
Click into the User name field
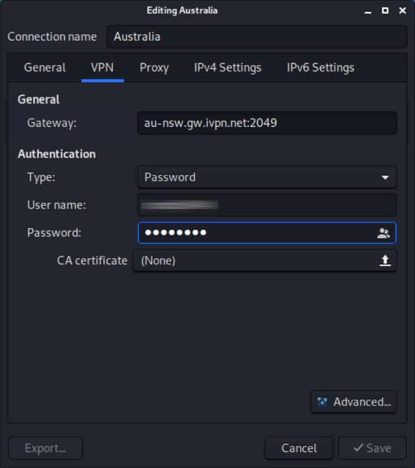click(x=267, y=205)
